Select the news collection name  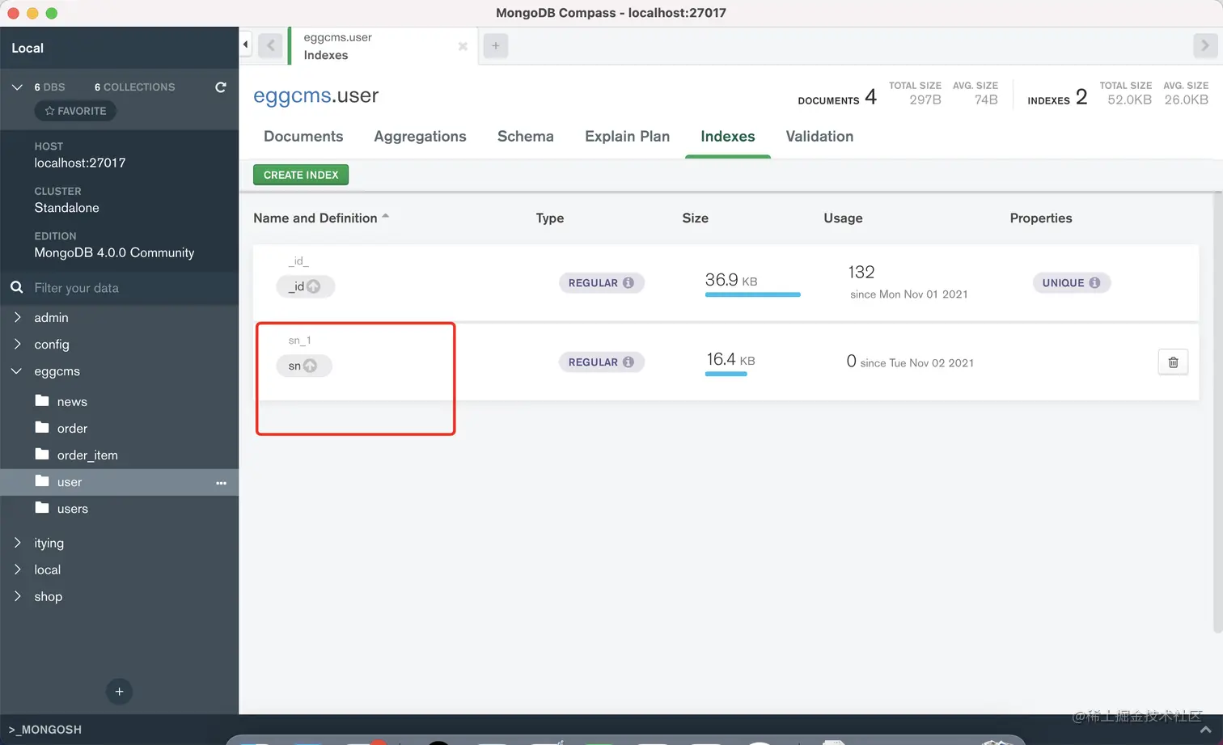point(72,401)
